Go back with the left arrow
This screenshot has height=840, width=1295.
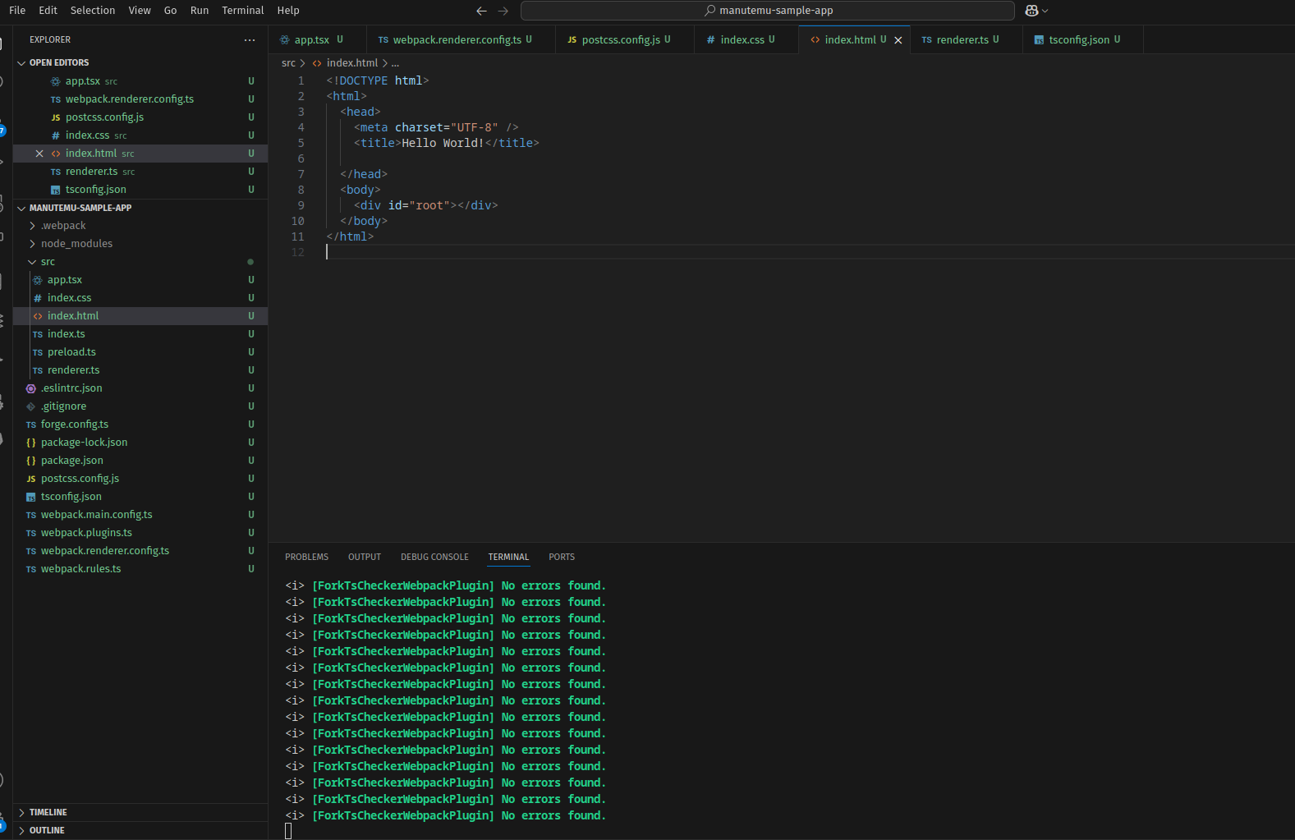click(482, 11)
